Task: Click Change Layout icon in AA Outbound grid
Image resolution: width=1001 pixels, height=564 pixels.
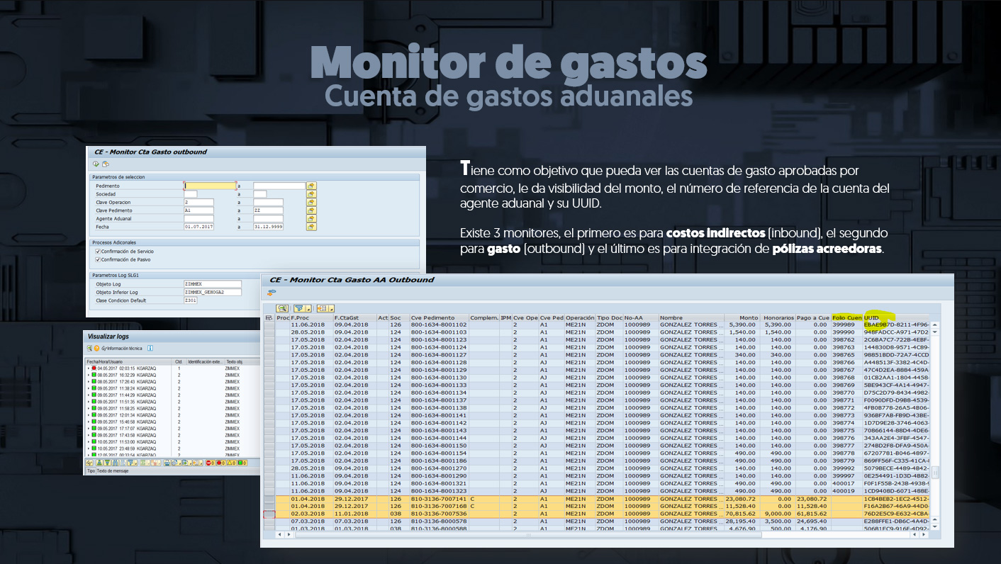Action: tap(323, 308)
